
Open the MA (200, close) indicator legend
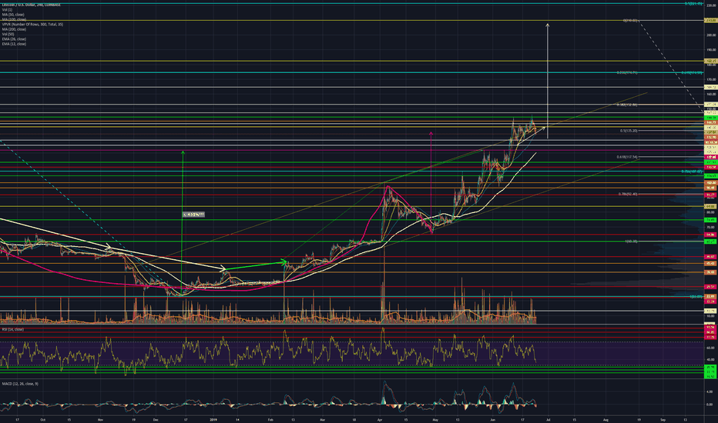point(14,29)
